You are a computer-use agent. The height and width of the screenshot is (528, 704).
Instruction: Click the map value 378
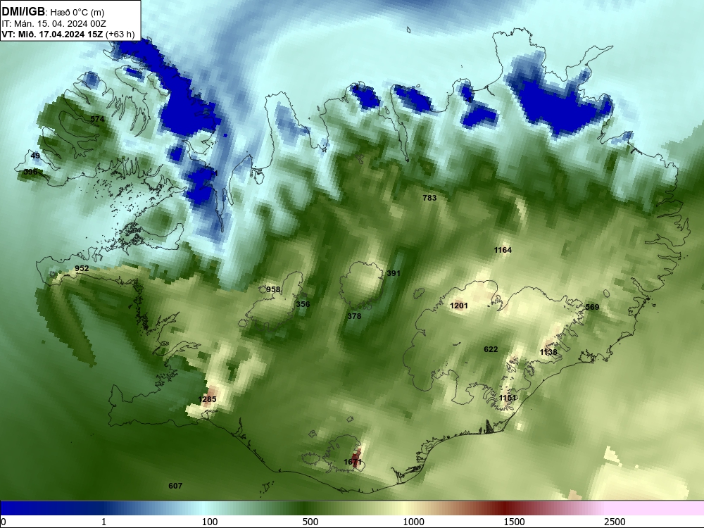[354, 316]
